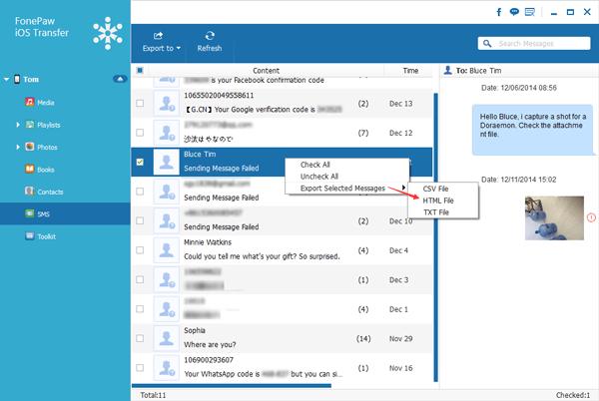Image resolution: width=599 pixels, height=401 pixels.
Task: Open the Toolkit category
Action: point(41,236)
